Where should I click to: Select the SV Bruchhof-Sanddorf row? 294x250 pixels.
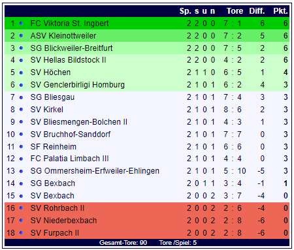pos(147,134)
